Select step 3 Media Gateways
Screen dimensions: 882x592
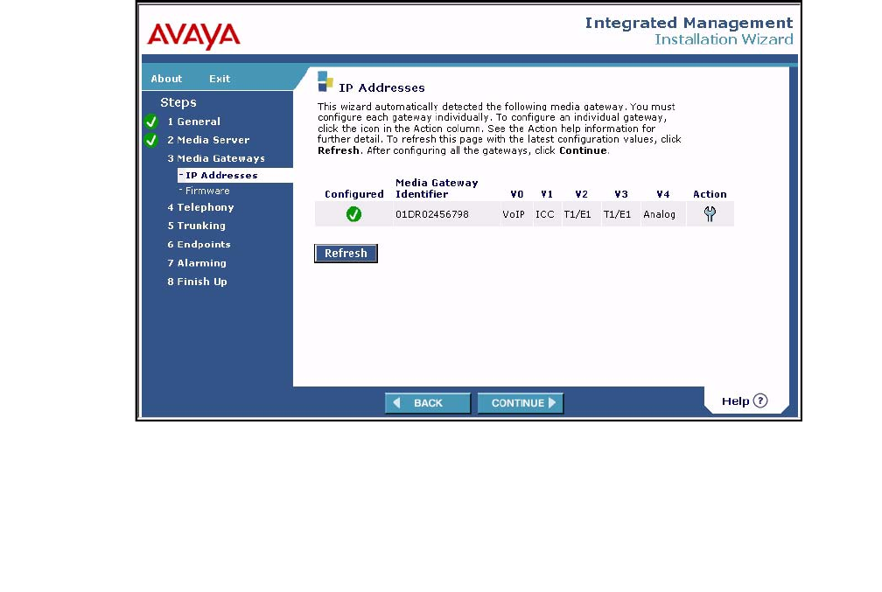[x=216, y=158]
